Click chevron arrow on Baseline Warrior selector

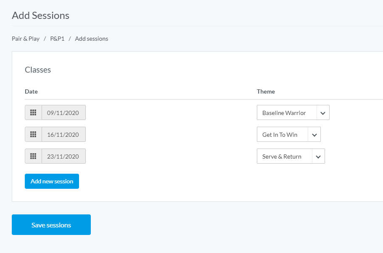pos(322,113)
